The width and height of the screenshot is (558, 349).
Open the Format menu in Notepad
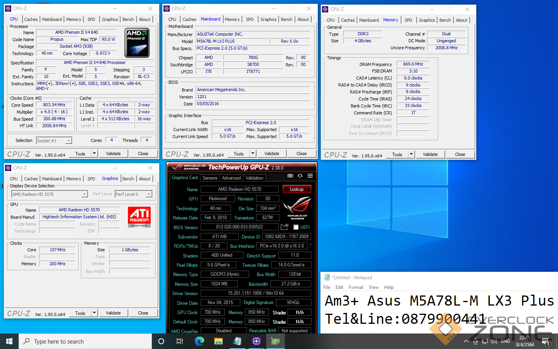pyautogui.click(x=356, y=287)
